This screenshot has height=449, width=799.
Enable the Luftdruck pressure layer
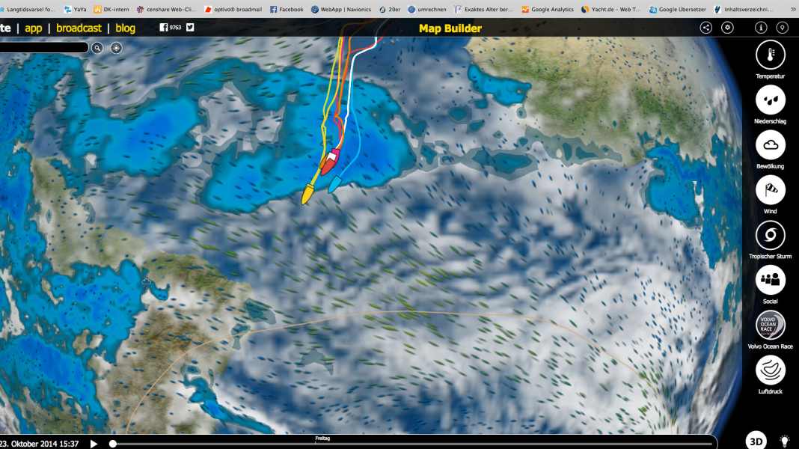pyautogui.click(x=770, y=370)
